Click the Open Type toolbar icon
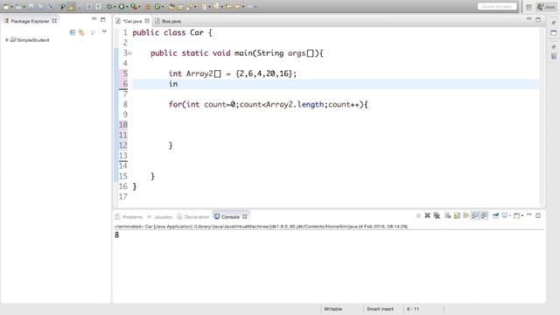Screen dimensions: 560x315 click(x=171, y=7)
